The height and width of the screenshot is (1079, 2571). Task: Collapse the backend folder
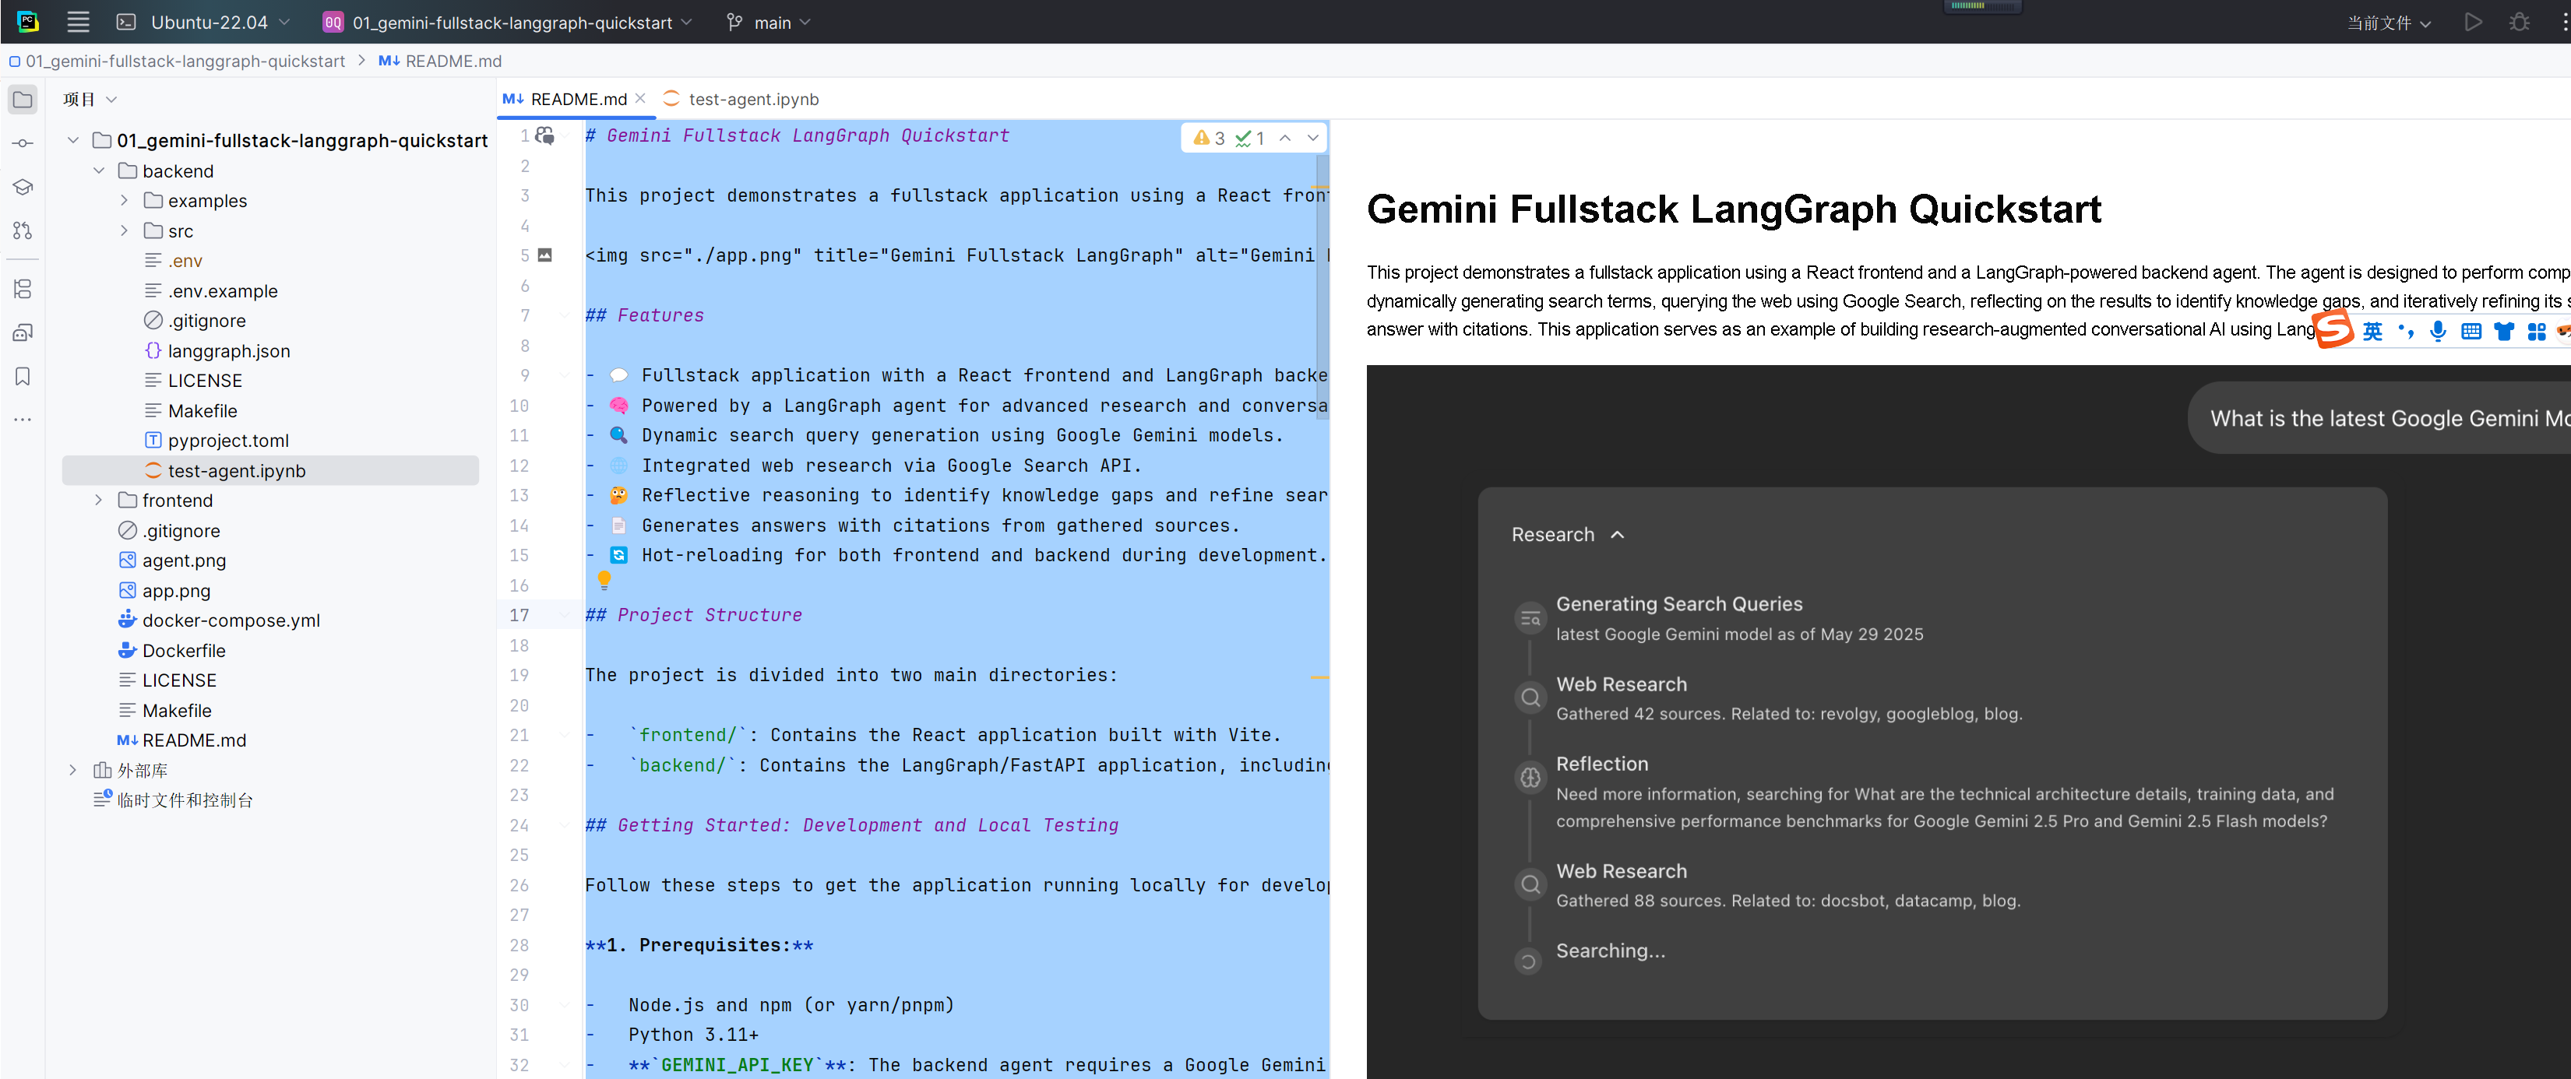pyautogui.click(x=99, y=170)
